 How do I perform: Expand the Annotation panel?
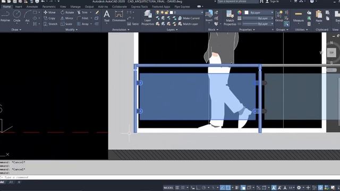click(121, 30)
